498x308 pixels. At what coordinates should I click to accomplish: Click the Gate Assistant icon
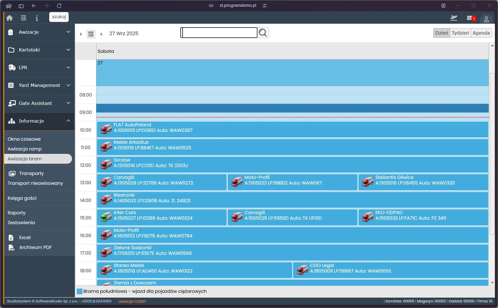pos(12,103)
